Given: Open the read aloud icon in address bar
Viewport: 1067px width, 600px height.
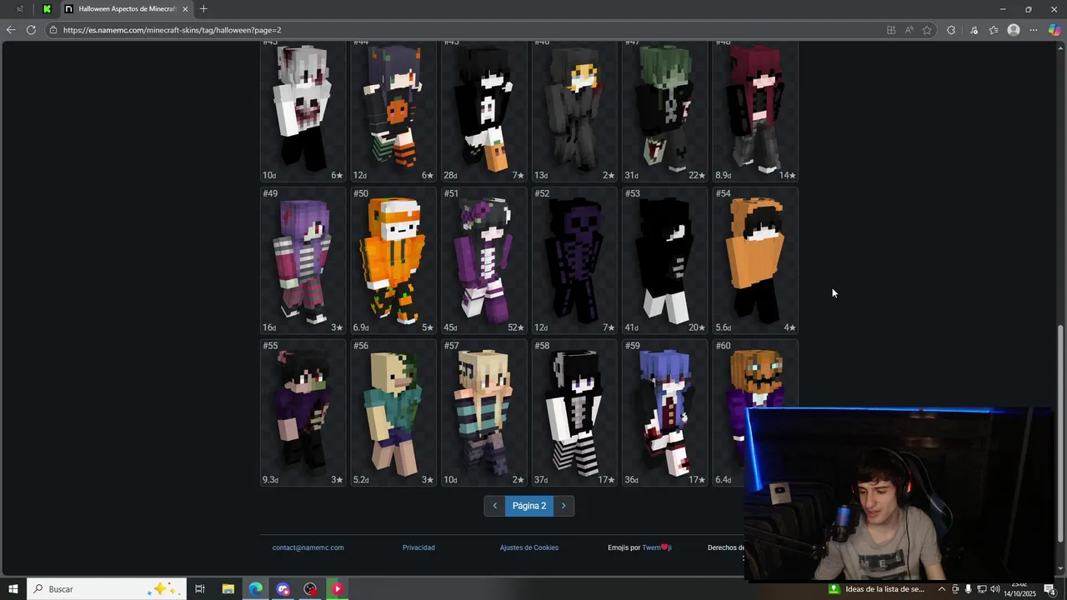Looking at the screenshot, I should 909,30.
